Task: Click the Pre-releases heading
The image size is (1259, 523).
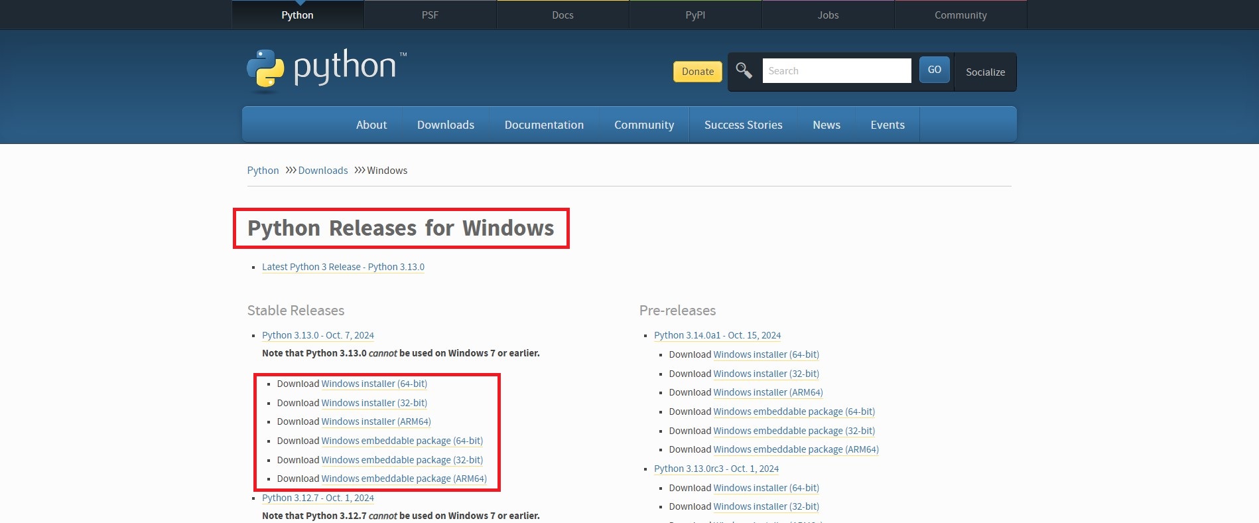Action: pos(677,311)
